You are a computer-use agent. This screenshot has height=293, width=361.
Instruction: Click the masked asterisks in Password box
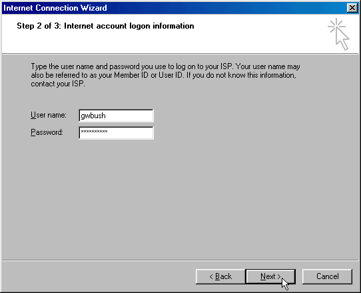point(94,132)
